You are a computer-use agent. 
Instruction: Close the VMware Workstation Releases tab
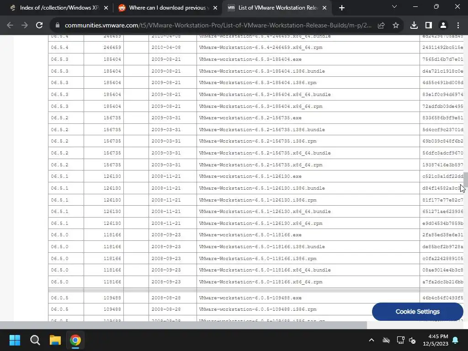click(325, 8)
